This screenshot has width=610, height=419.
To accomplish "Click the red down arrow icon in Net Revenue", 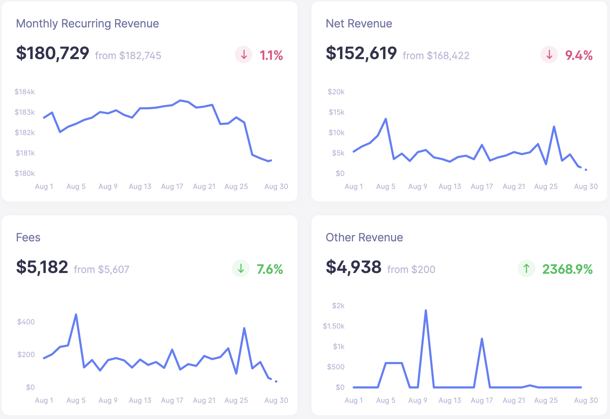I will [549, 55].
